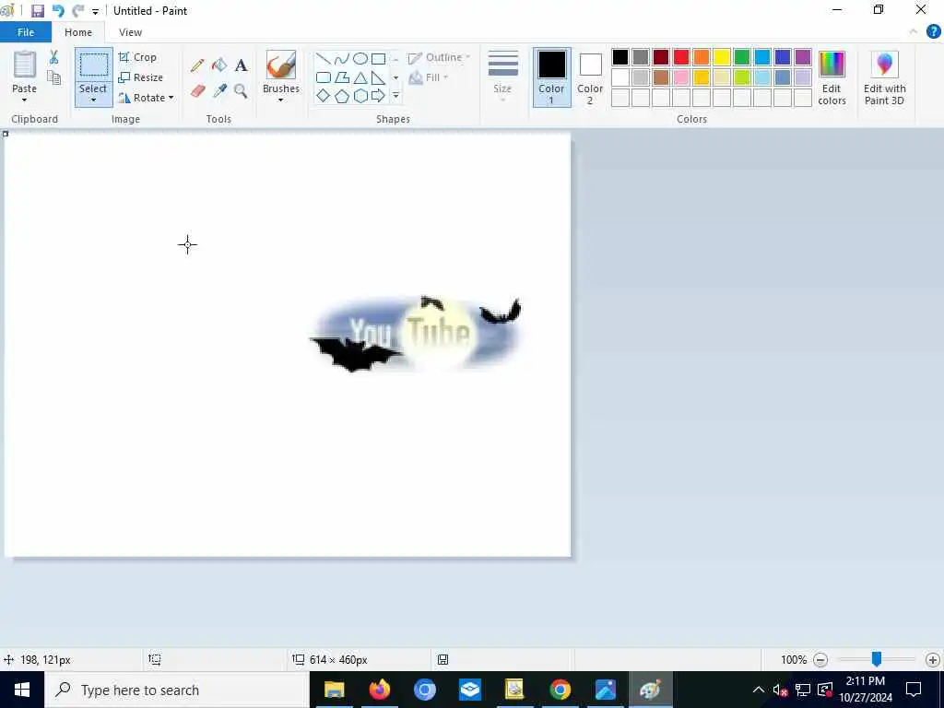
Task: Open Firefox from the taskbar
Action: coord(379,690)
